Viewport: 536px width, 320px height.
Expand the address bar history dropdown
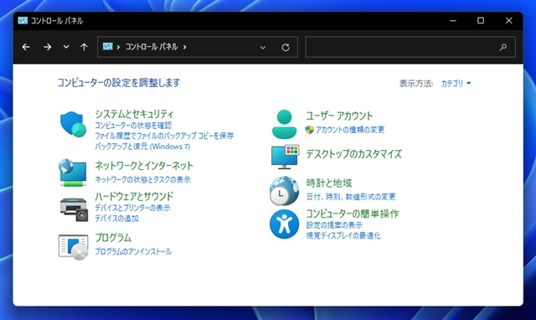click(262, 47)
